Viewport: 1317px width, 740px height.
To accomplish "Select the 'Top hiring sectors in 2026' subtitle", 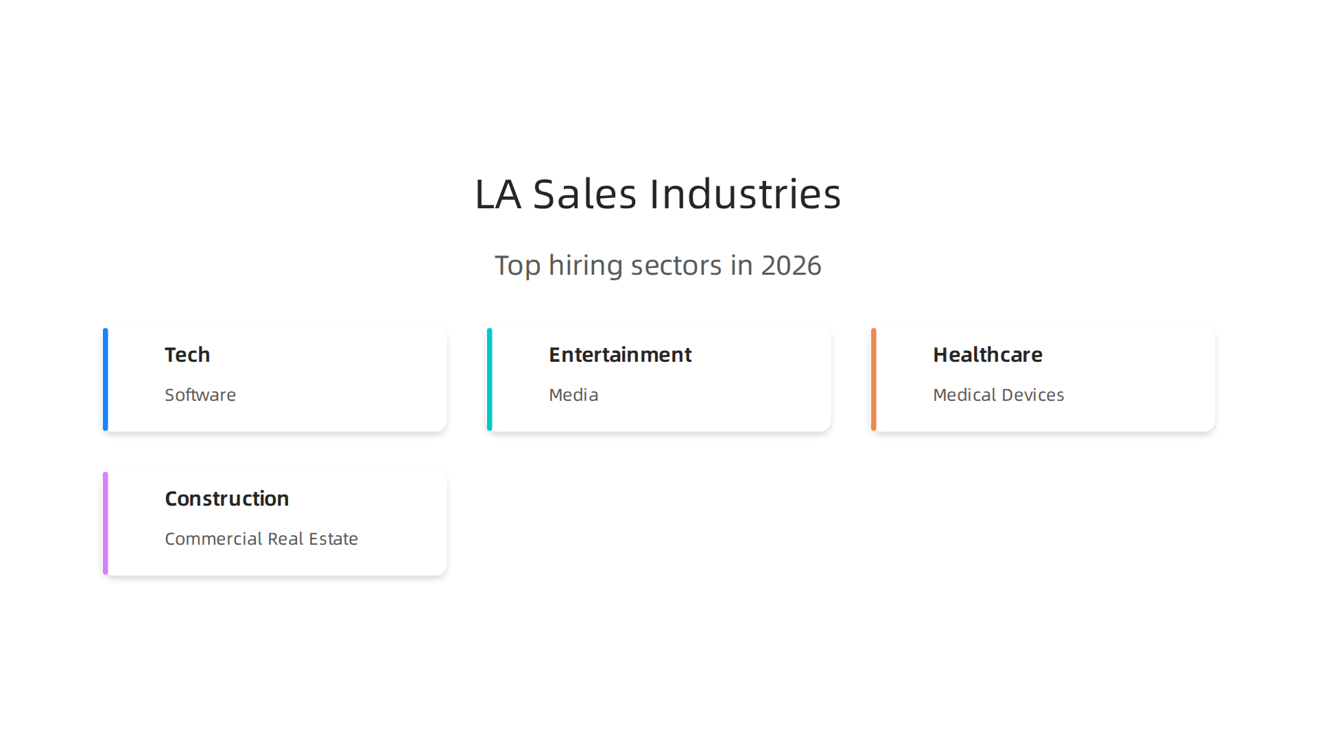I will tap(658, 266).
